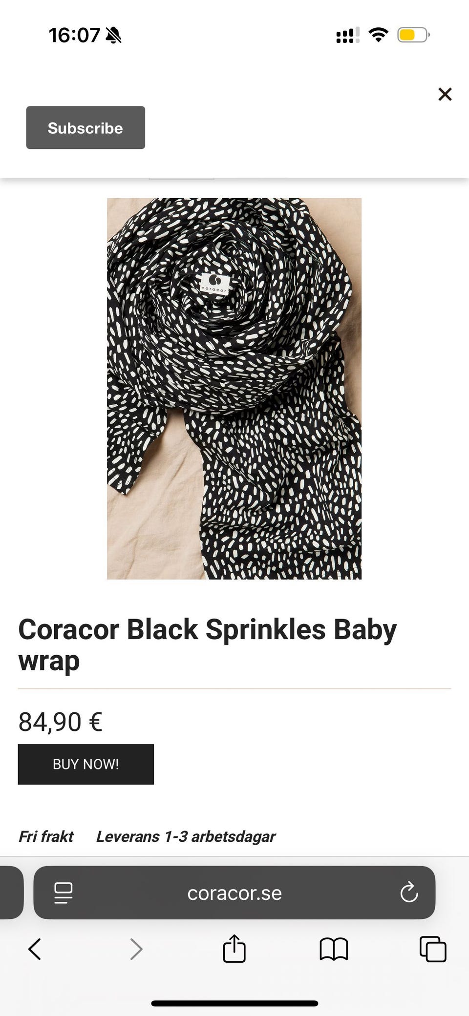Open the bookmarks book icon

point(334,950)
